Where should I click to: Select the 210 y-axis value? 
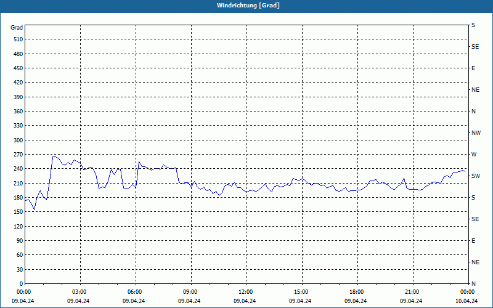click(18, 183)
